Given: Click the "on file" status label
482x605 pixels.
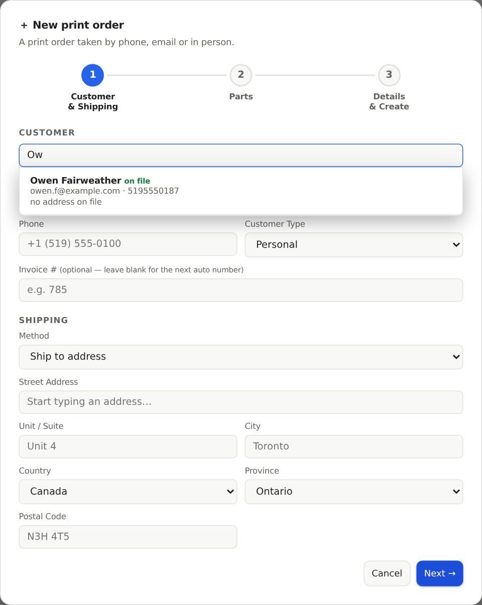Looking at the screenshot, I should pos(137,181).
